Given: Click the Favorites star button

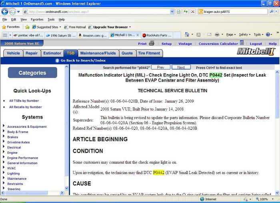Looking at the screenshot, I should coord(11,27).
